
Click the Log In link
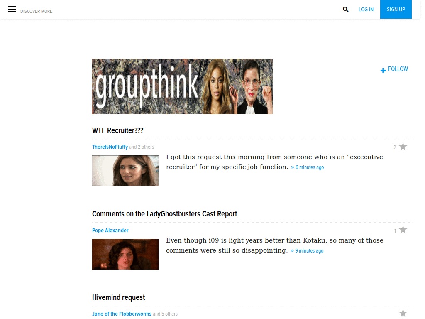[x=366, y=10]
